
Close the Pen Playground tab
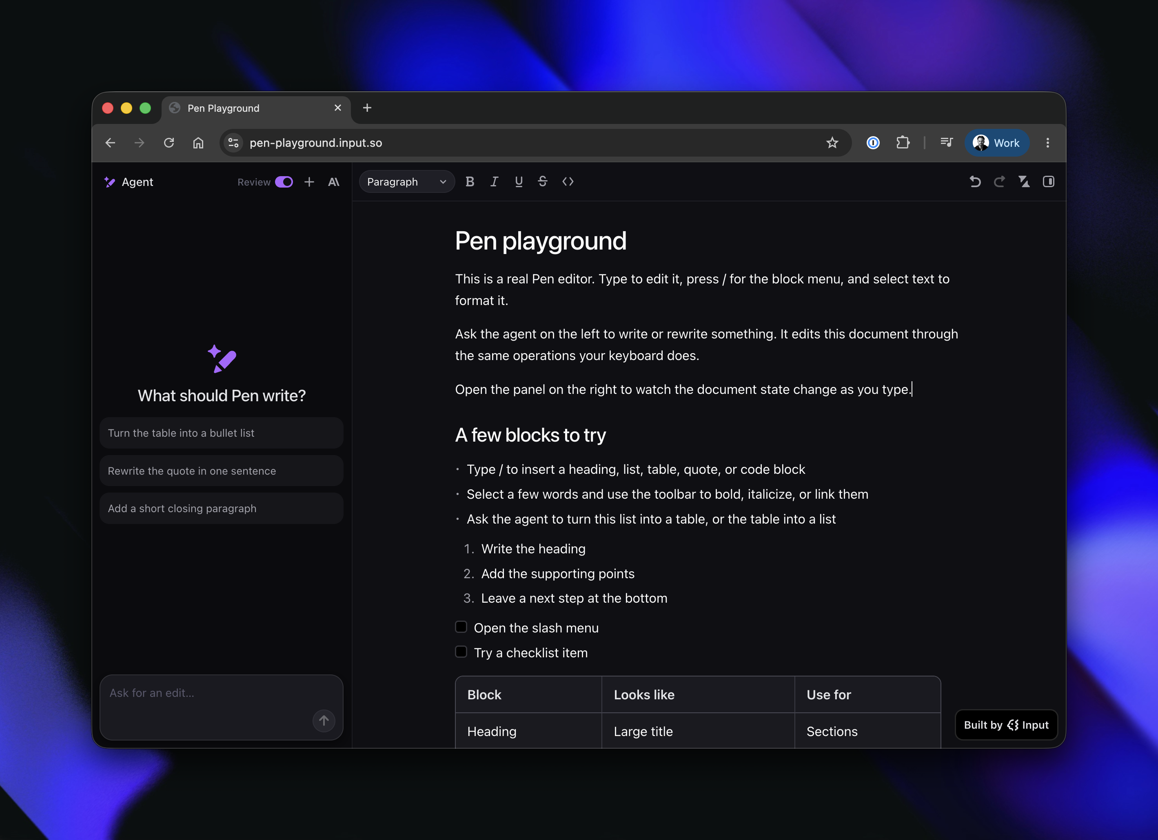point(337,108)
